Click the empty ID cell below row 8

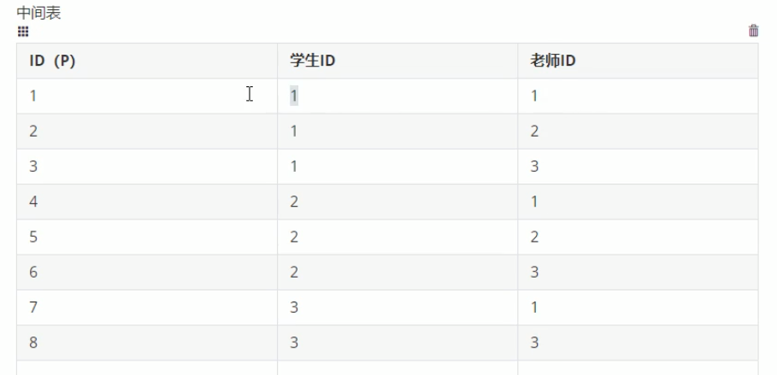click(x=146, y=368)
